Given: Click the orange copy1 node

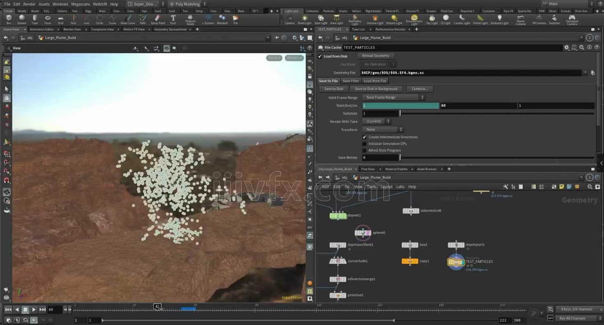Looking at the screenshot, I should click(410, 261).
